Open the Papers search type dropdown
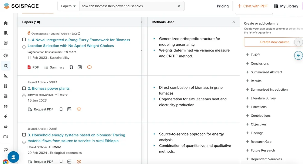 pyautogui.click(x=68, y=6)
